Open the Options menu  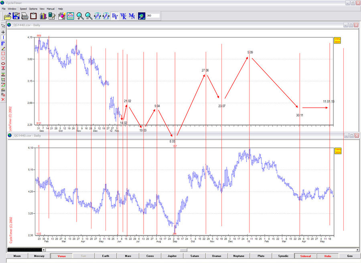click(x=33, y=8)
